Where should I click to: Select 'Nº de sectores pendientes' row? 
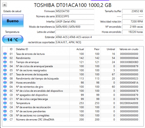click(71, 111)
